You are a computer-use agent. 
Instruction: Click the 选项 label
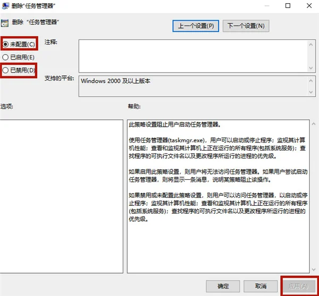tap(7, 106)
